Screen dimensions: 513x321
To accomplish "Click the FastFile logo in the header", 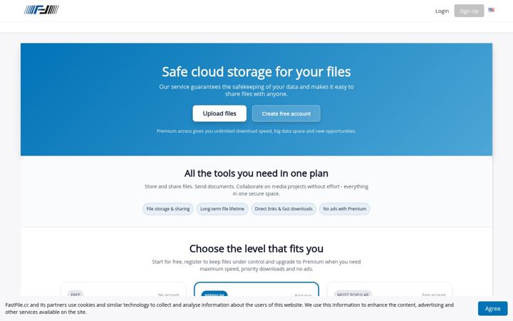I will 41,10.
